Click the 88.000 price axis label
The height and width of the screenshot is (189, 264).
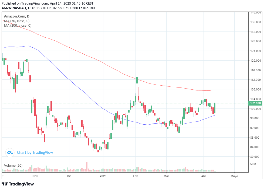pyautogui.click(x=255, y=137)
